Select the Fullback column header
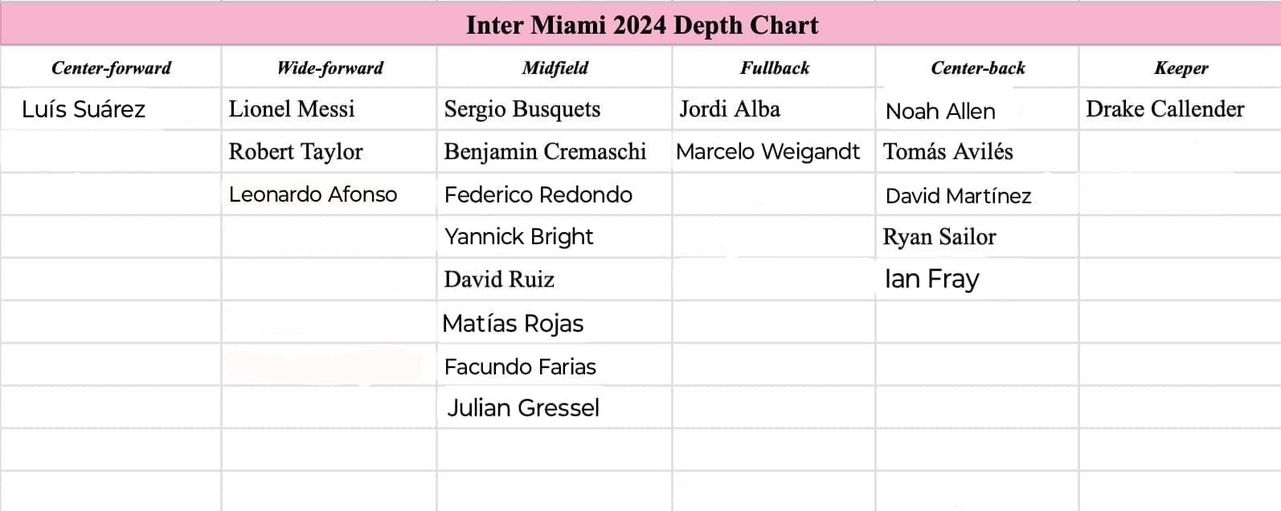The image size is (1281, 511). click(x=774, y=67)
